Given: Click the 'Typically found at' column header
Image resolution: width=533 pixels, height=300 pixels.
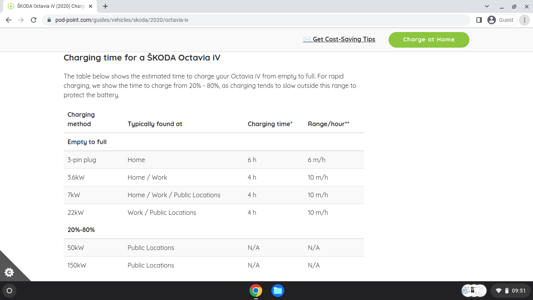Looking at the screenshot, I should [155, 124].
